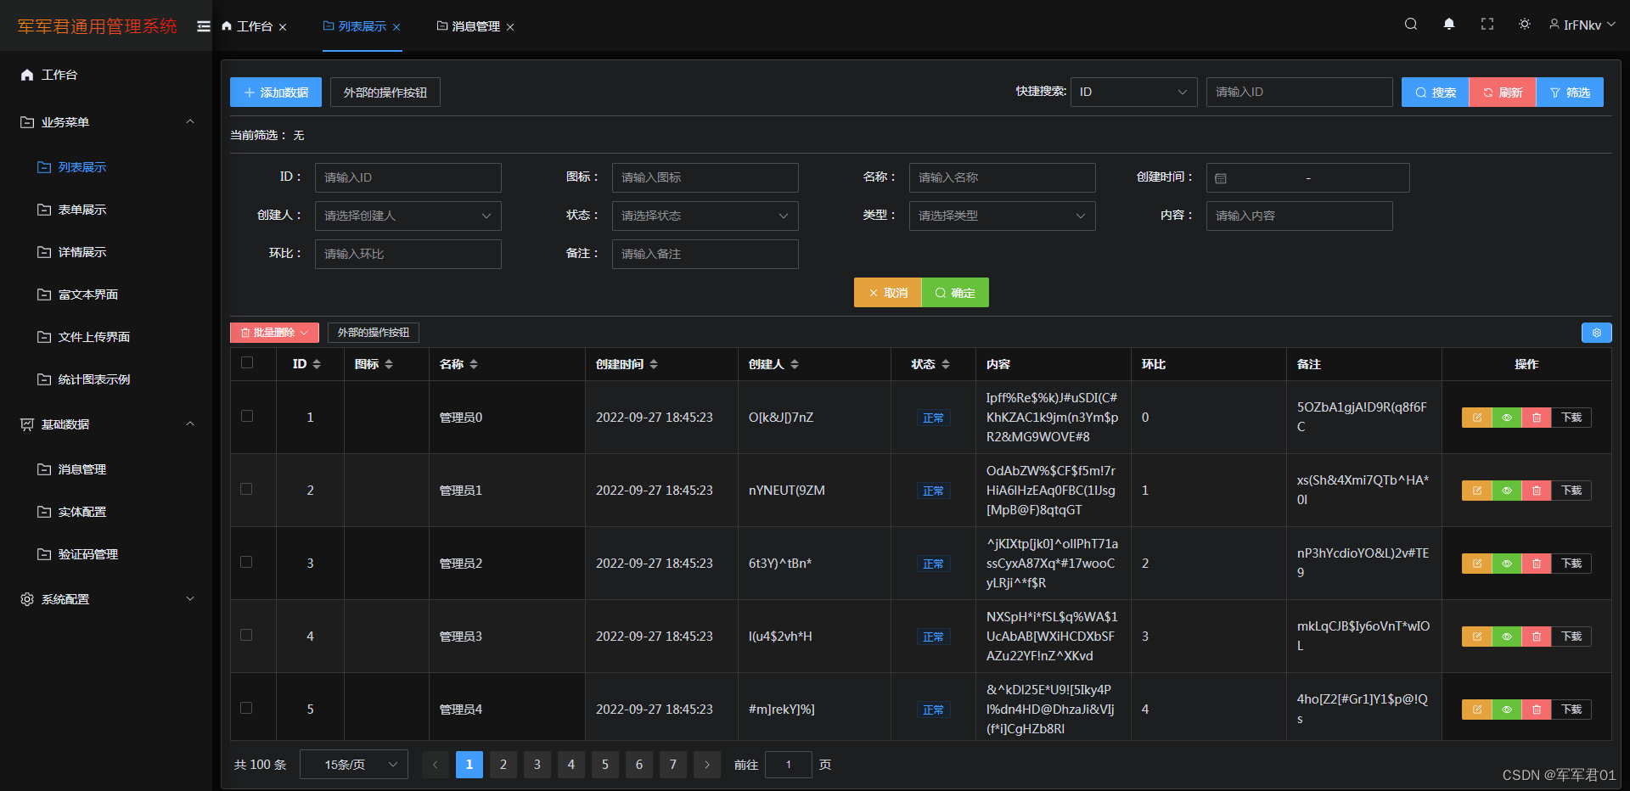Click the 筛选 filter button
The height and width of the screenshot is (791, 1630).
pos(1570,93)
